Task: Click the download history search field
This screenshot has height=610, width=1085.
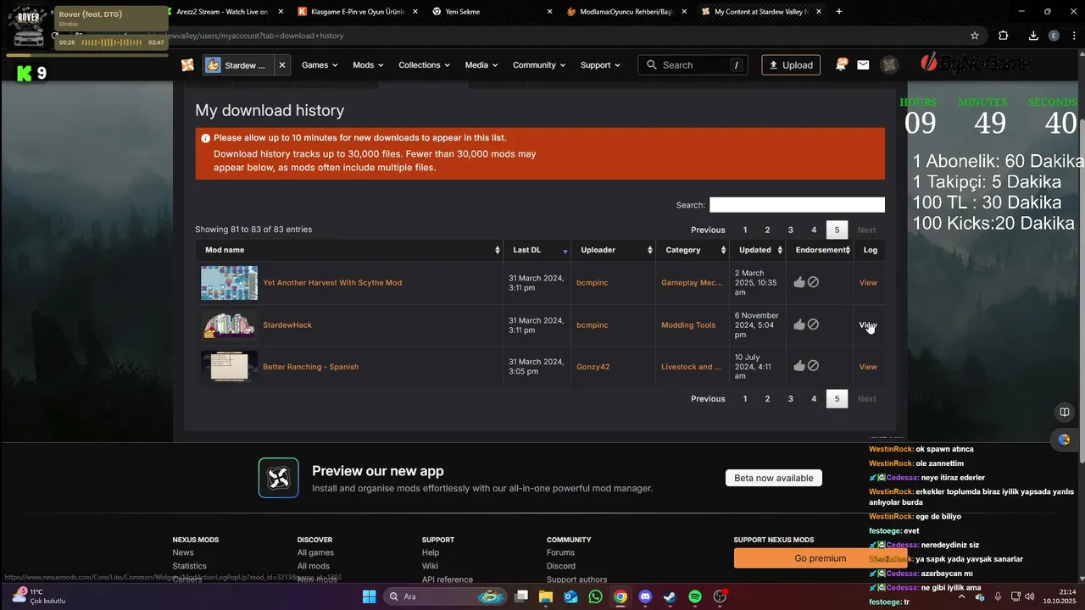Action: click(x=797, y=205)
